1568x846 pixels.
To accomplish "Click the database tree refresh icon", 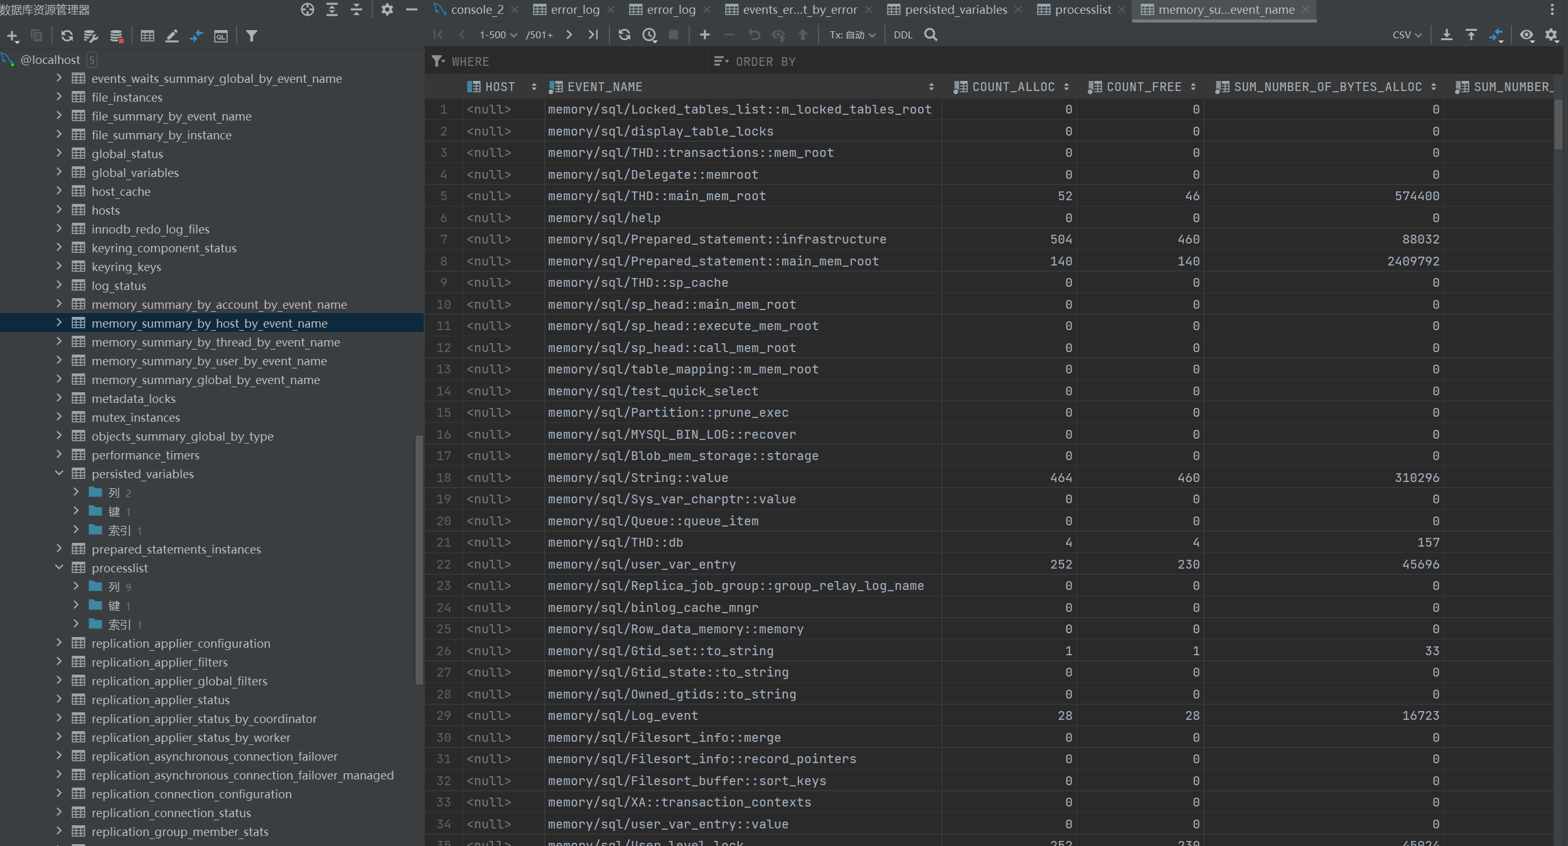I will [x=67, y=36].
